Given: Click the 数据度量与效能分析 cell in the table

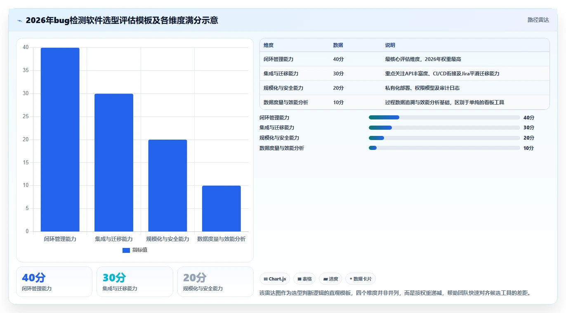Looking at the screenshot, I should [286, 103].
